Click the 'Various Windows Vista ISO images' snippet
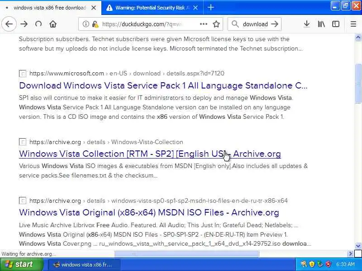Viewport: 362px width, 271px height. pos(163,171)
